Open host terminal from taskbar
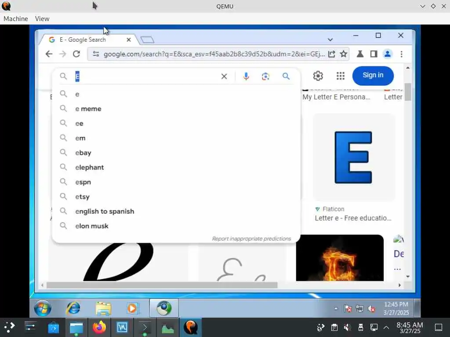The image size is (450, 337). 144,327
